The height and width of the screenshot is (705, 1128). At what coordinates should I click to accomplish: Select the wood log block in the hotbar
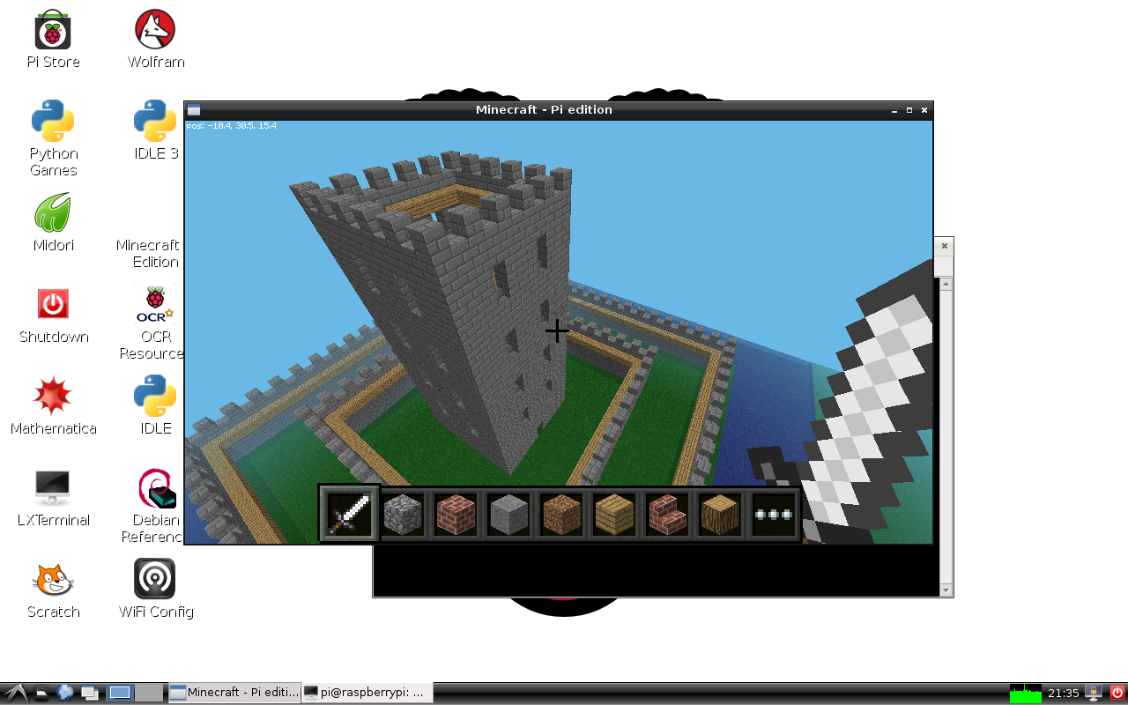click(720, 514)
